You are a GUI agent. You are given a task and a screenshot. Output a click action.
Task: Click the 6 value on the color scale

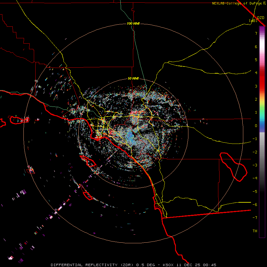point(256,47)
